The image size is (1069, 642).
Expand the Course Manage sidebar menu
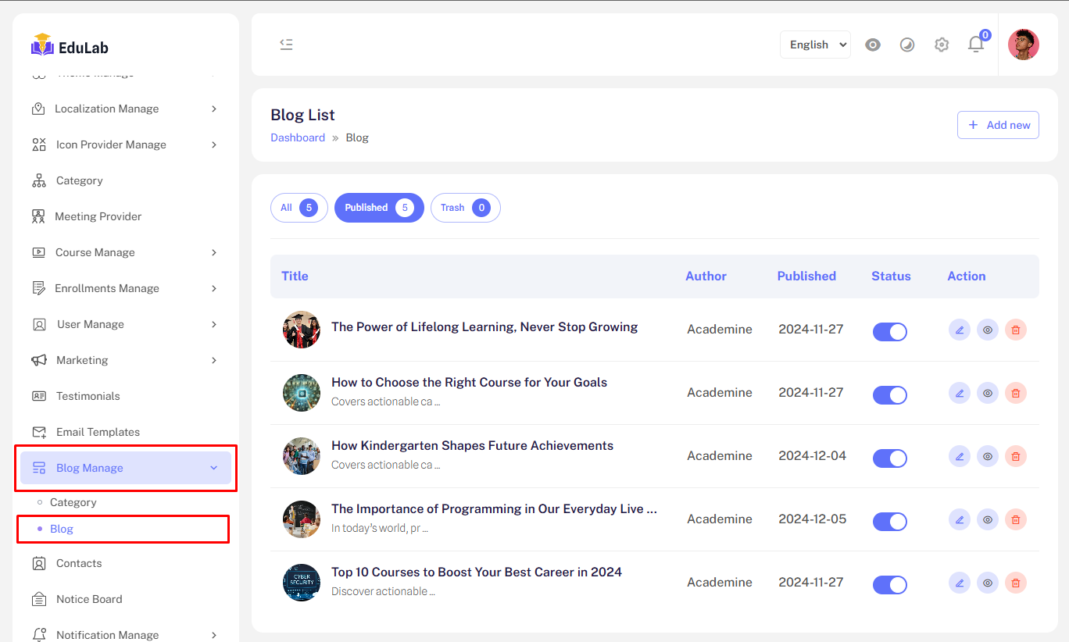click(125, 252)
